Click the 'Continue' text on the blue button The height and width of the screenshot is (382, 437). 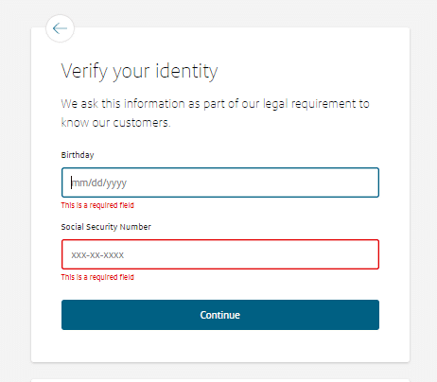click(x=220, y=315)
